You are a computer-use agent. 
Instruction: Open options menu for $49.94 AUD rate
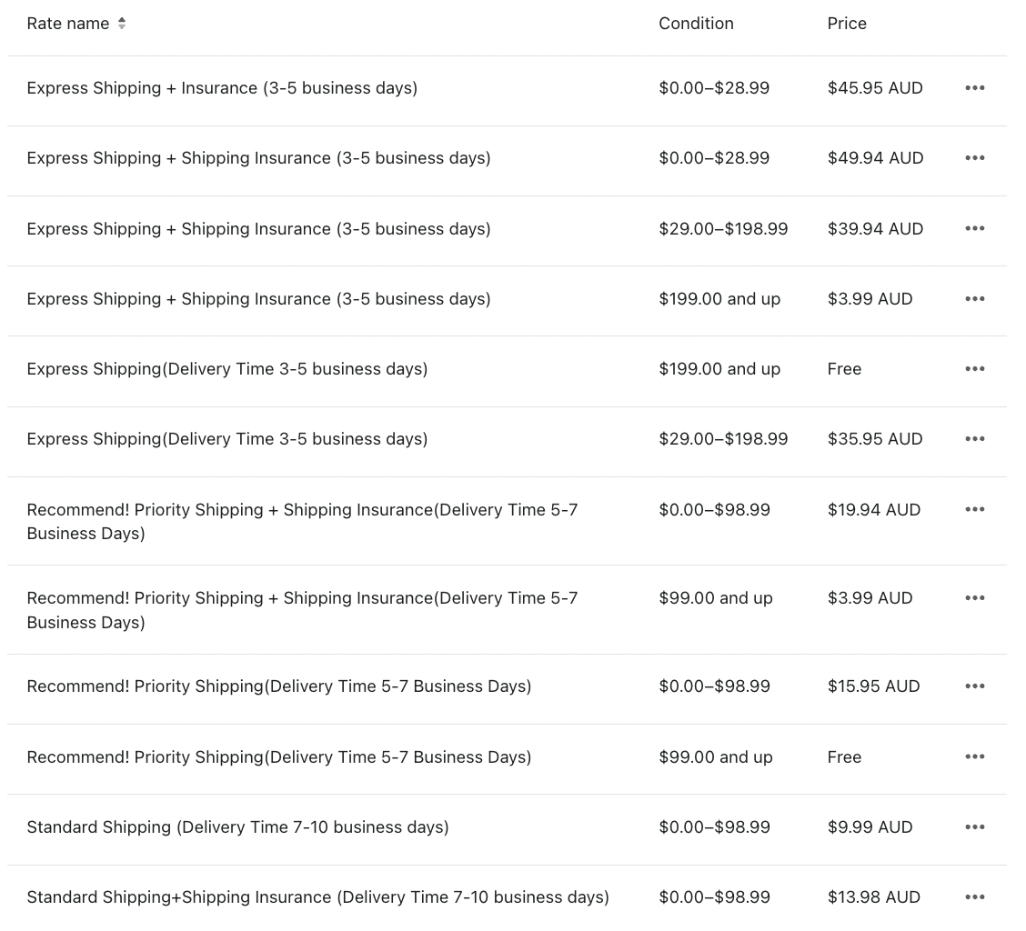click(x=974, y=158)
